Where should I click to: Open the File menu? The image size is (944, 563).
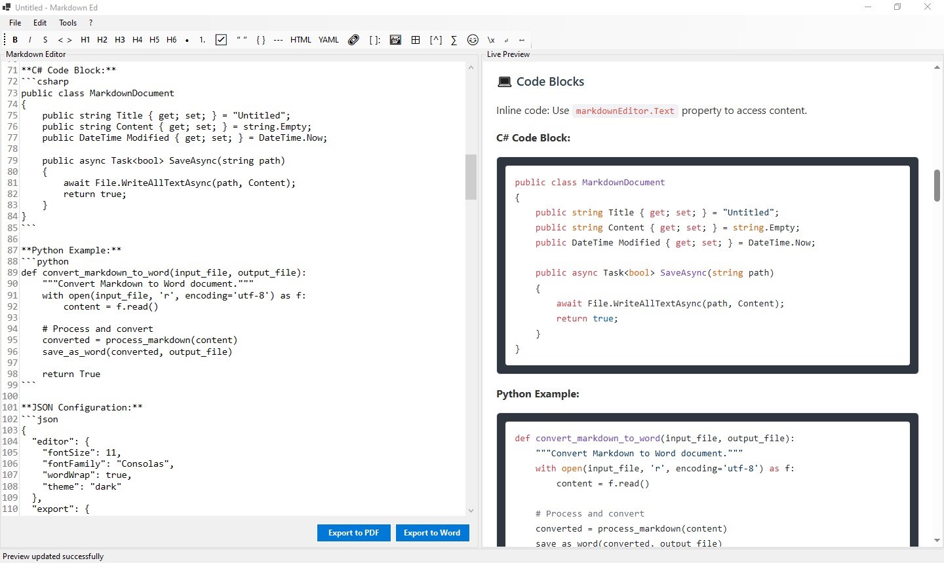15,22
